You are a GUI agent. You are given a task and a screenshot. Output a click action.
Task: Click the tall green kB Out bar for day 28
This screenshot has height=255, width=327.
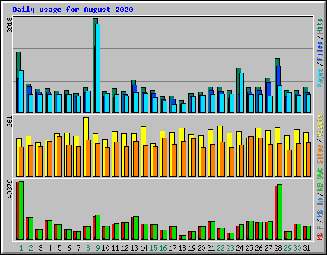coord(280,212)
